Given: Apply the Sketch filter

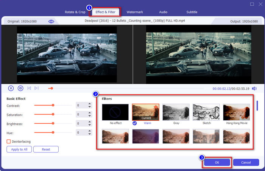Looking at the screenshot, I should pos(206,112).
